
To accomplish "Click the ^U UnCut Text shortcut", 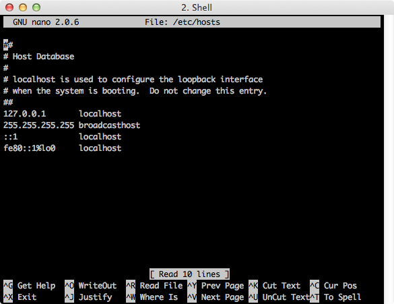I will coord(279,297).
